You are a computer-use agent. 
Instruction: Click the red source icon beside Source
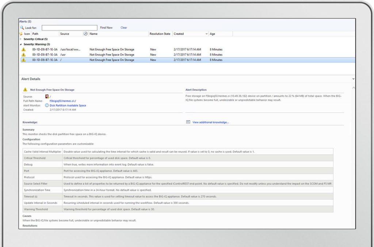click(x=47, y=97)
